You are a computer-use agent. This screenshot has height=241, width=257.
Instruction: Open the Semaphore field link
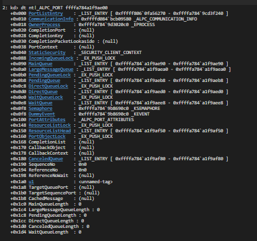pyautogui.click(x=40, y=109)
